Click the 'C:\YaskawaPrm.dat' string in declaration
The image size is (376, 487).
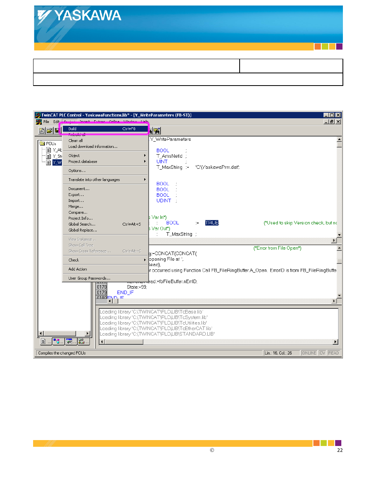[218, 167]
